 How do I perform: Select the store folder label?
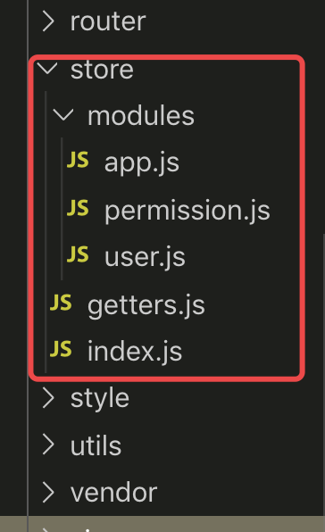coord(102,70)
